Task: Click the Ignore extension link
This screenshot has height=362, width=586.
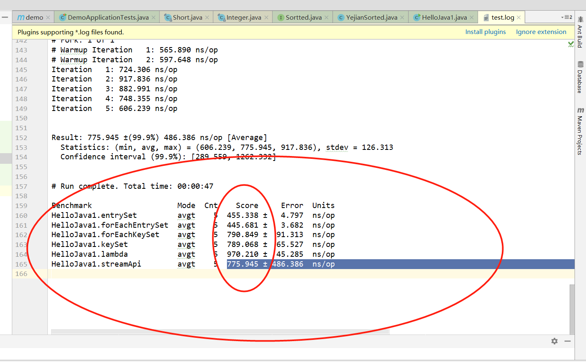Action: [541, 32]
